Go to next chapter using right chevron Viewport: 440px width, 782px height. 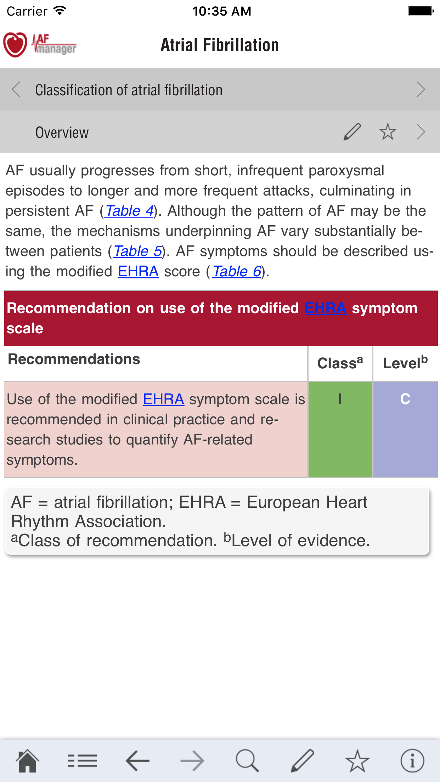tap(421, 89)
